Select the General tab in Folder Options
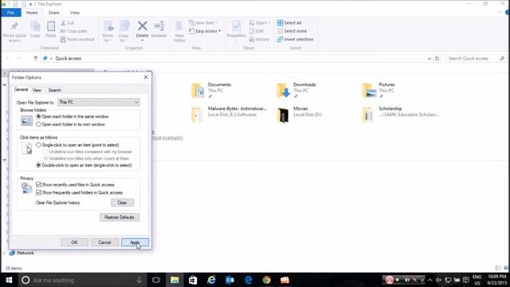 (21, 89)
